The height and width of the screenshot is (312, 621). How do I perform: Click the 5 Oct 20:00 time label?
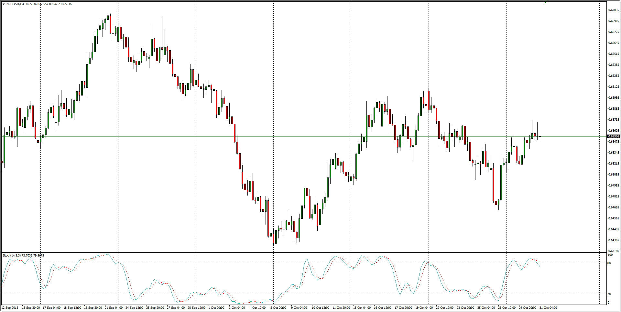coord(278,307)
